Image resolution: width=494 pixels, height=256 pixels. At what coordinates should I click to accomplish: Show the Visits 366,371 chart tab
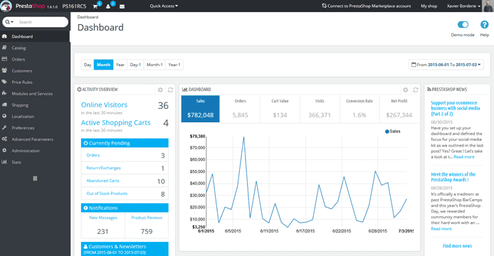tap(320, 109)
